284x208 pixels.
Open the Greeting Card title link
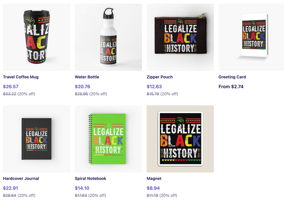[232, 77]
